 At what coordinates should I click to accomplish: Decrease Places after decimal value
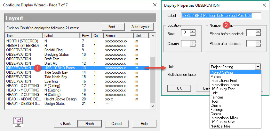point(258,45)
